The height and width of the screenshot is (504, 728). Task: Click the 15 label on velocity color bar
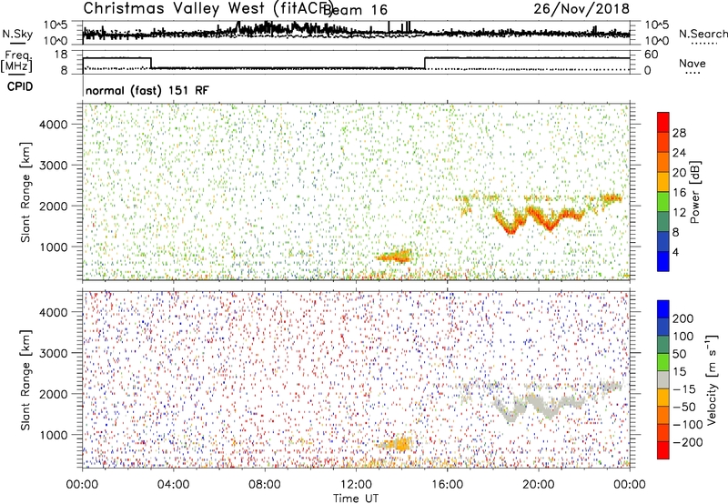pyautogui.click(x=679, y=372)
